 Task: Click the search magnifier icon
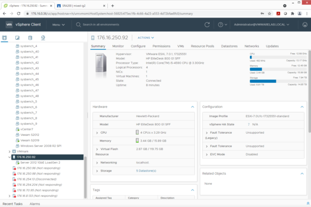pos(78,24)
